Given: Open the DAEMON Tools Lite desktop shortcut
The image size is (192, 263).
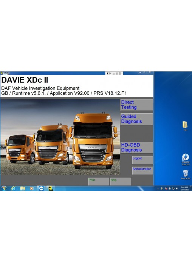Looking at the screenshot, I should click(x=186, y=159).
